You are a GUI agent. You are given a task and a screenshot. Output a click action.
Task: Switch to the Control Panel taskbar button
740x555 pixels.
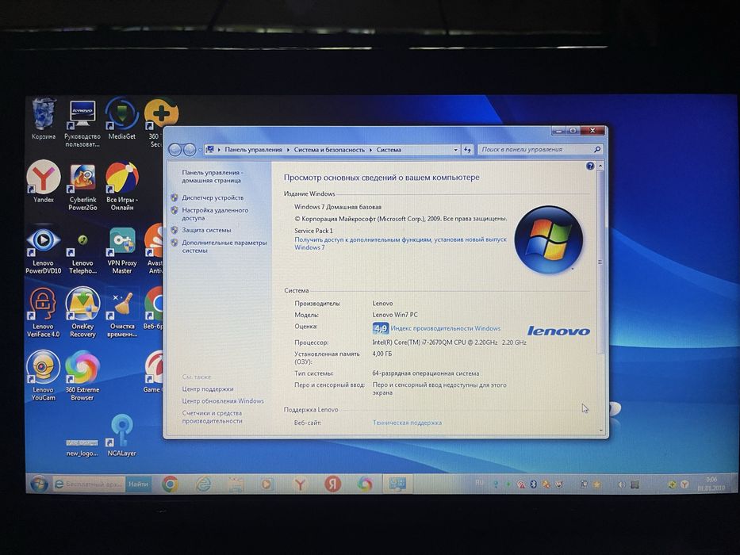click(397, 484)
